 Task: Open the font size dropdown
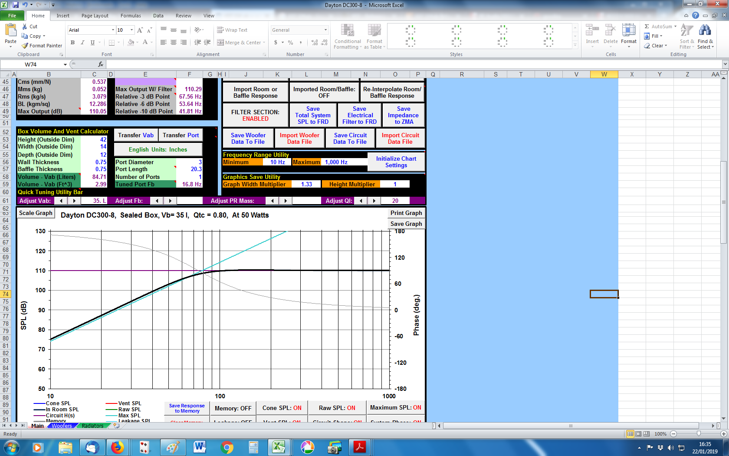click(x=132, y=30)
